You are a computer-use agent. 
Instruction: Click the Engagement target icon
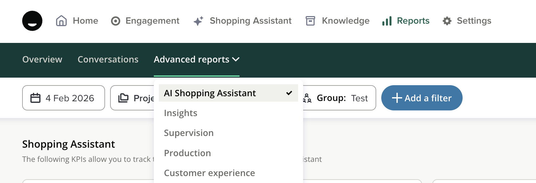click(115, 21)
